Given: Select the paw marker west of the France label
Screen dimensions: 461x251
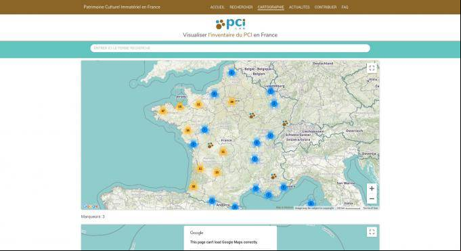Looking at the screenshot, I should (211, 145).
